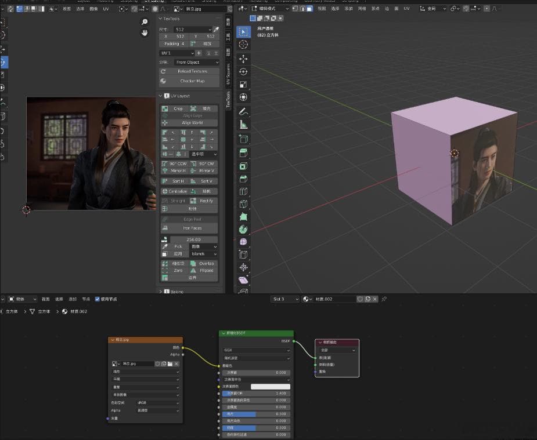The height and width of the screenshot is (440, 537).
Task: Add a new UV channel with plus button
Action: point(199,53)
